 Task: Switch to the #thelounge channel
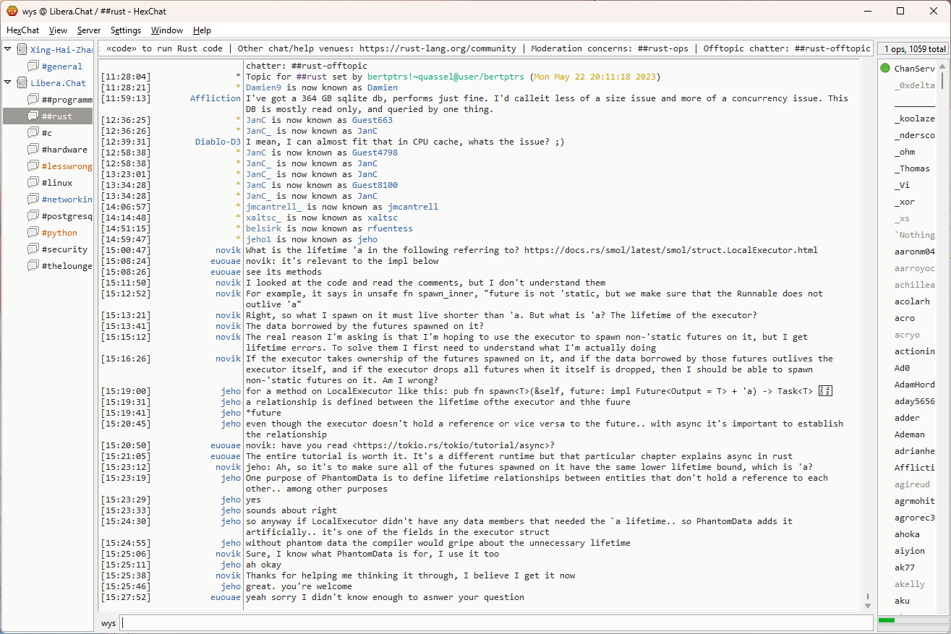point(67,266)
